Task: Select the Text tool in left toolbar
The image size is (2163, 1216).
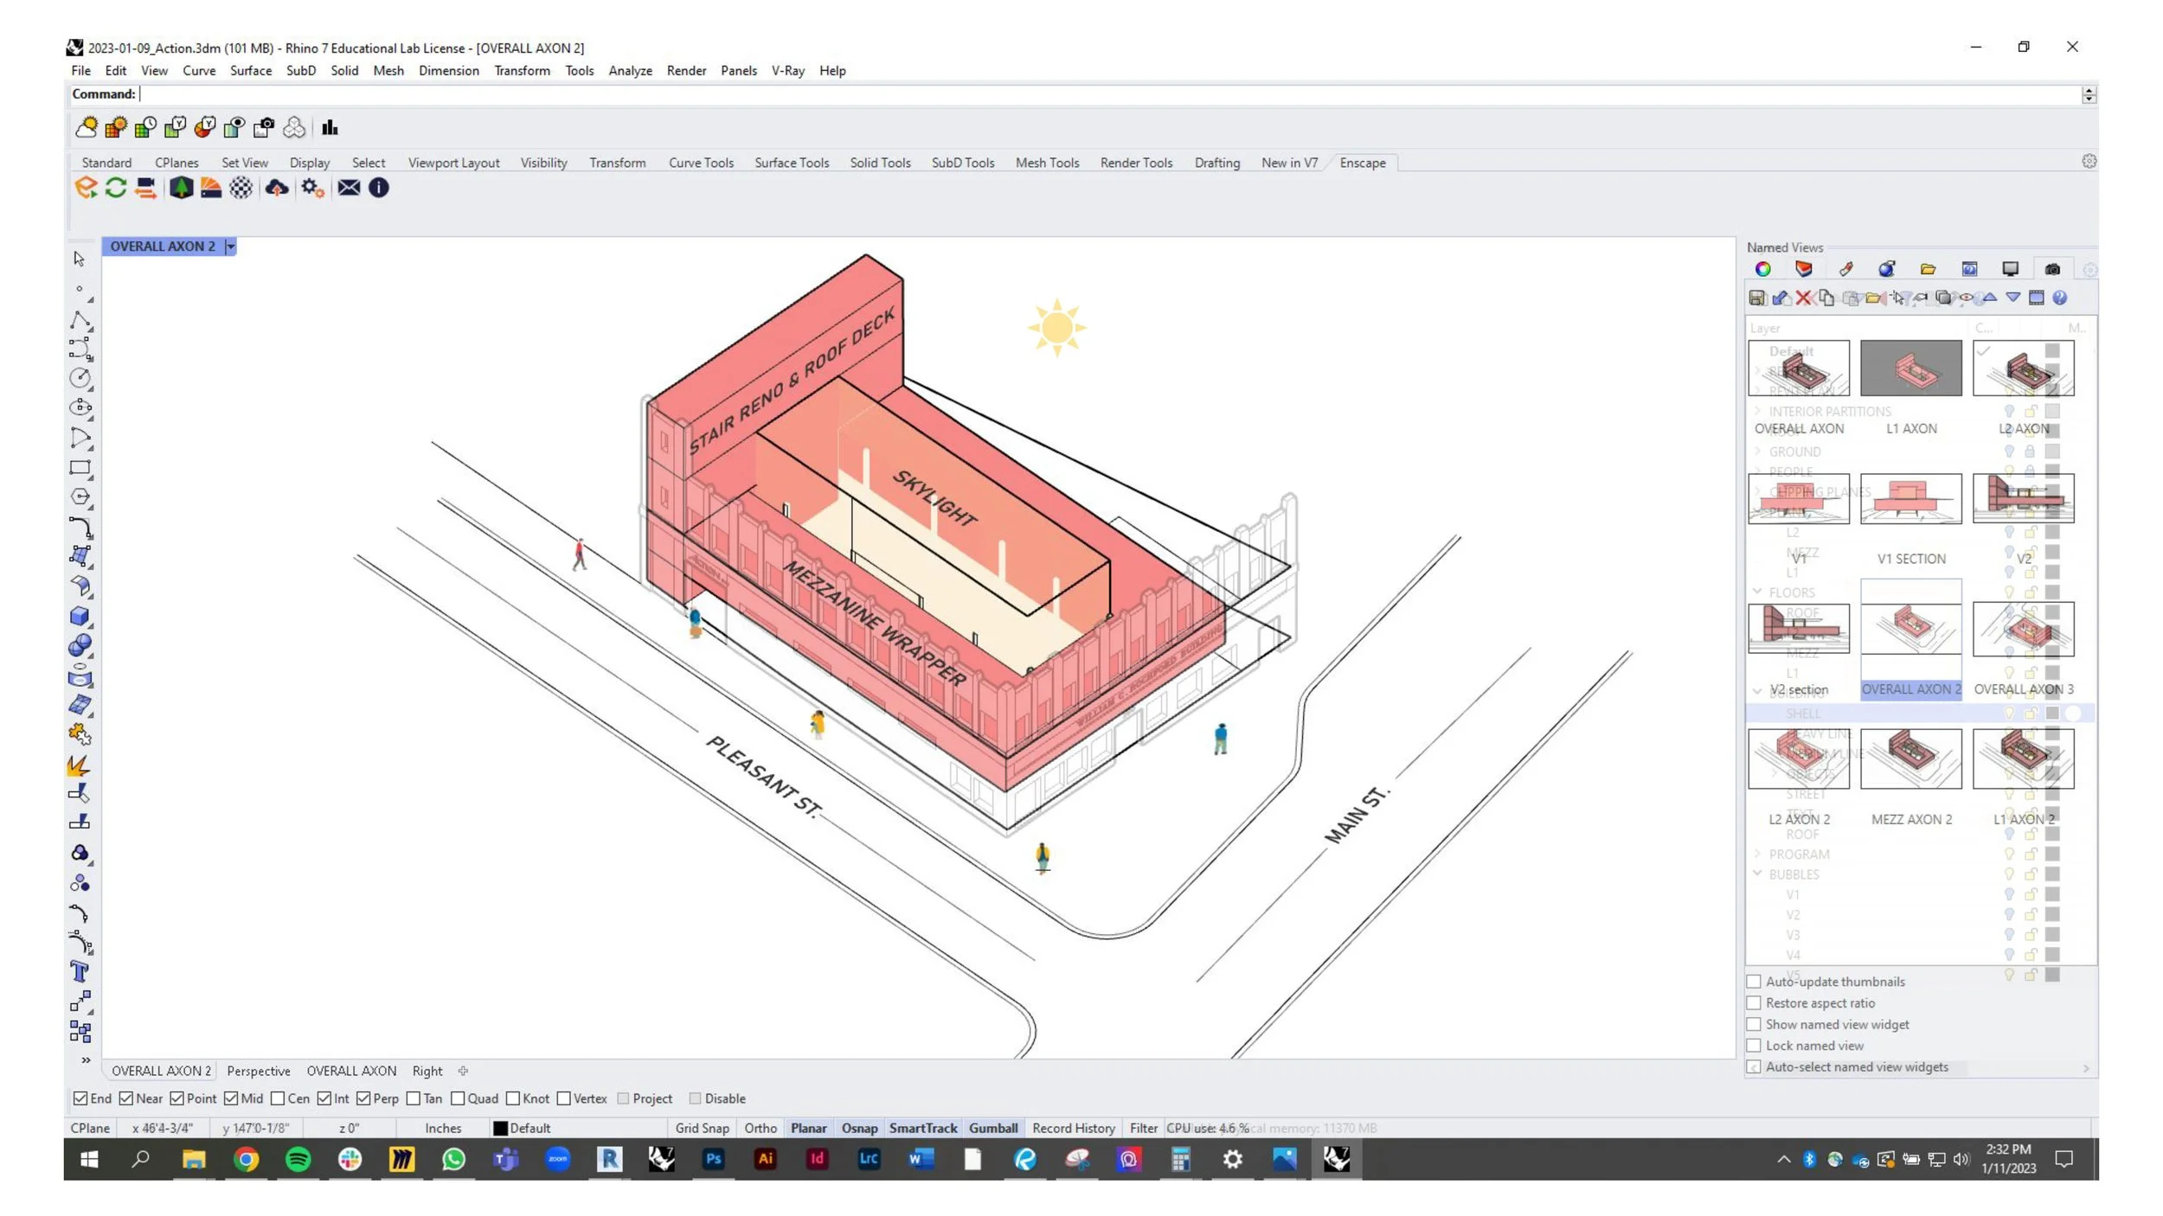Action: pos(80,971)
